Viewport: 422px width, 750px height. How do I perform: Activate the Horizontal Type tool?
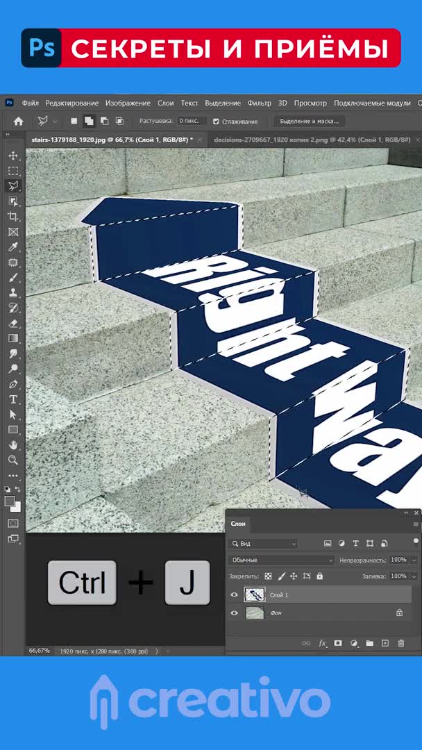(x=13, y=399)
